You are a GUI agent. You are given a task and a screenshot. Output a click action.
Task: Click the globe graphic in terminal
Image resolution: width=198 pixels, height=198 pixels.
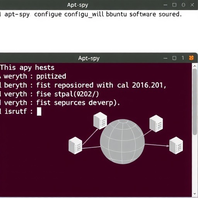[122, 142]
